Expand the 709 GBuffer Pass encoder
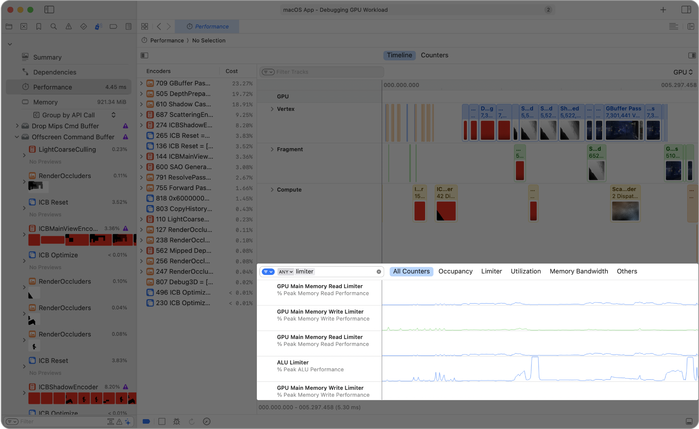Image resolution: width=699 pixels, height=429 pixels. [x=141, y=83]
